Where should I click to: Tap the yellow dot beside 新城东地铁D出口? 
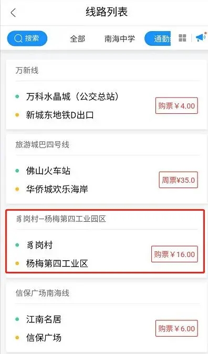(17, 115)
